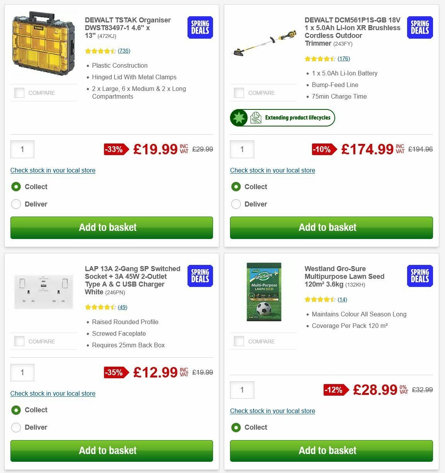Click the Gro-Sure lawn seed product image
Screen dimensions: 445x473
[x=263, y=292]
